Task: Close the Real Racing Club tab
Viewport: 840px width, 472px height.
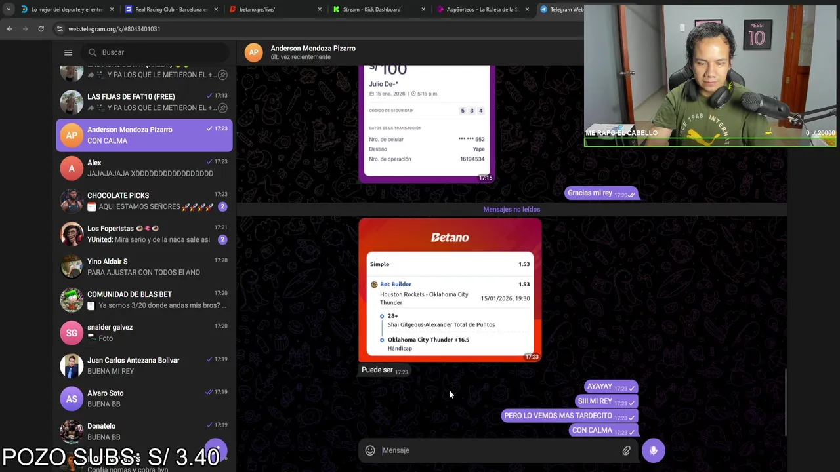Action: [x=216, y=9]
